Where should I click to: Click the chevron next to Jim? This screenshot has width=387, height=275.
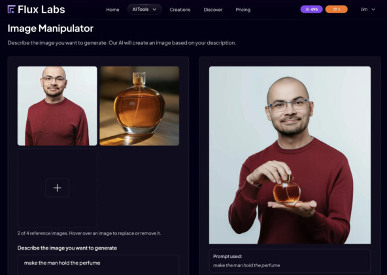[373, 9]
